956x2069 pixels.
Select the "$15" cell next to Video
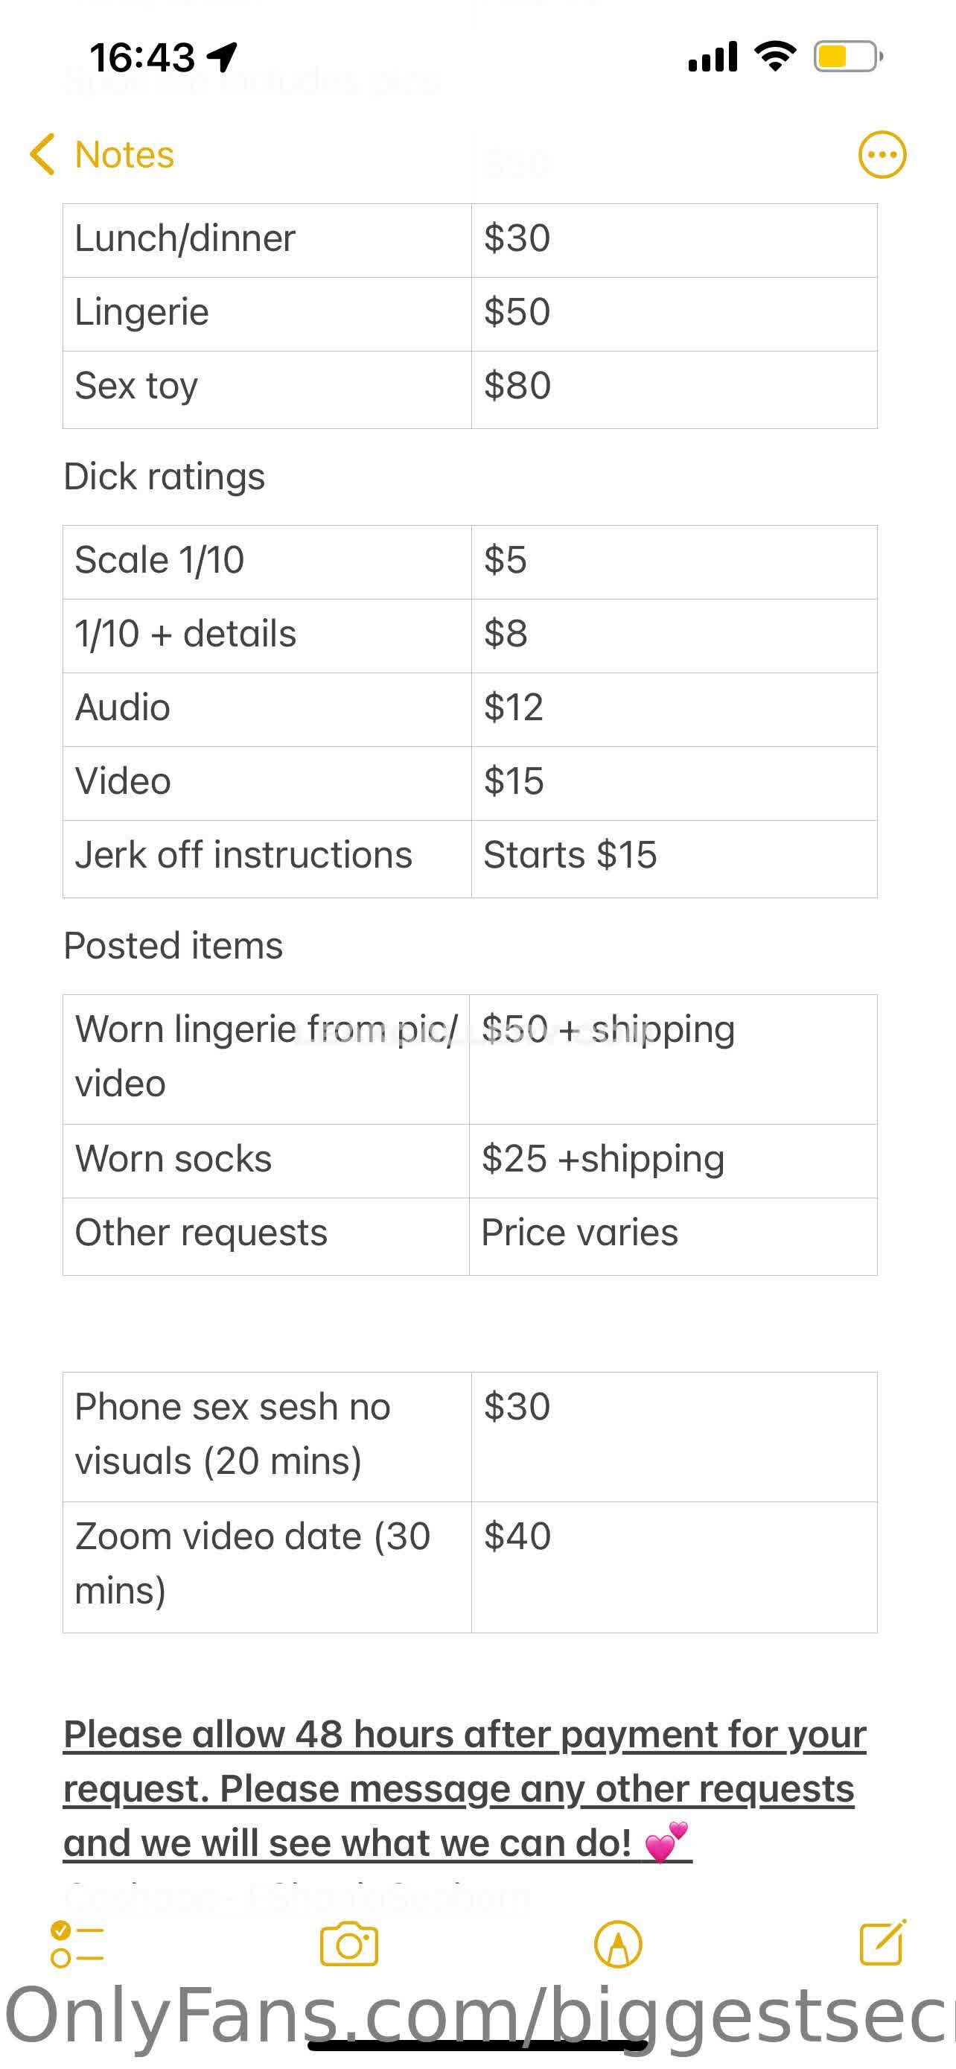672,782
